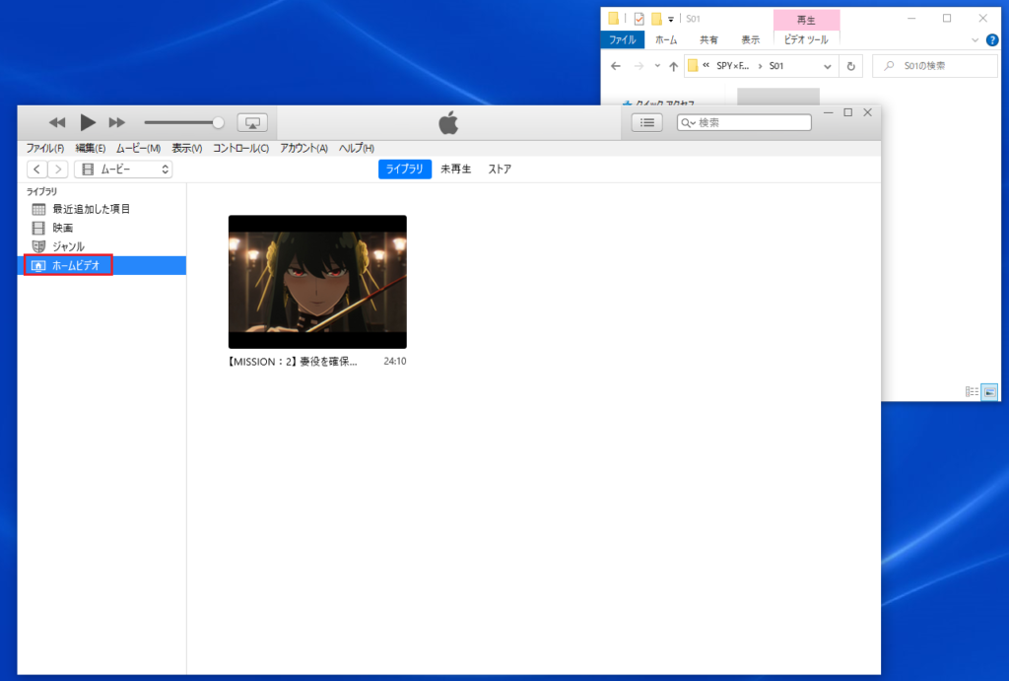This screenshot has width=1009, height=681.
Task: Open the list view button in iTunes
Action: tap(647, 122)
